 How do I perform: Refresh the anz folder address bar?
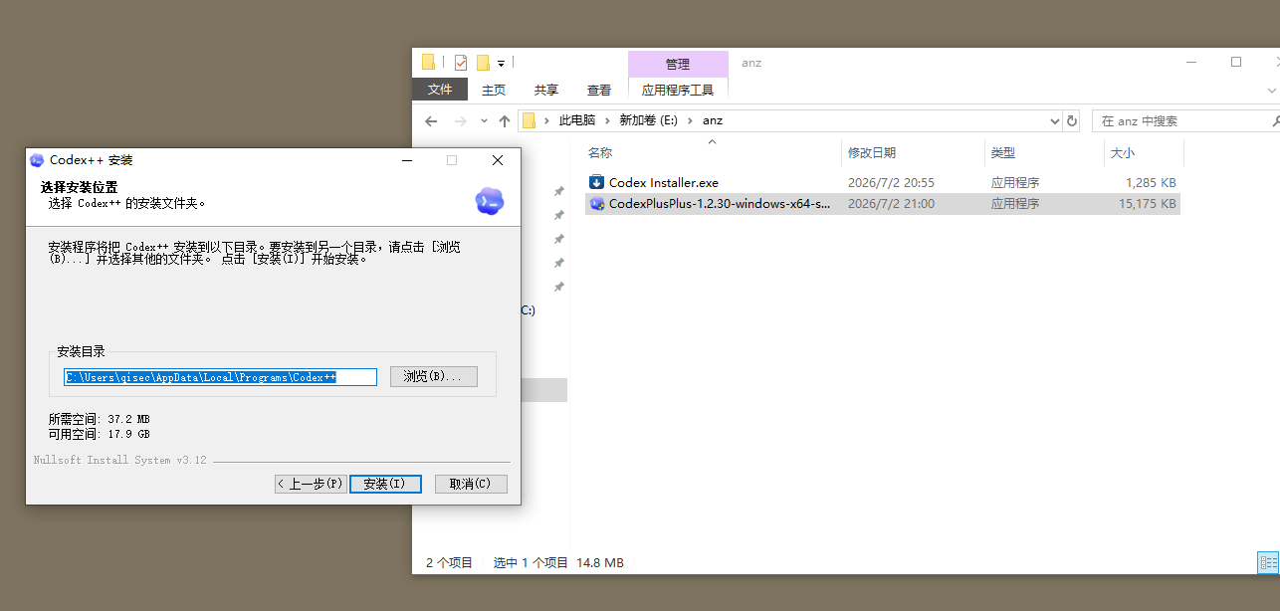1072,120
